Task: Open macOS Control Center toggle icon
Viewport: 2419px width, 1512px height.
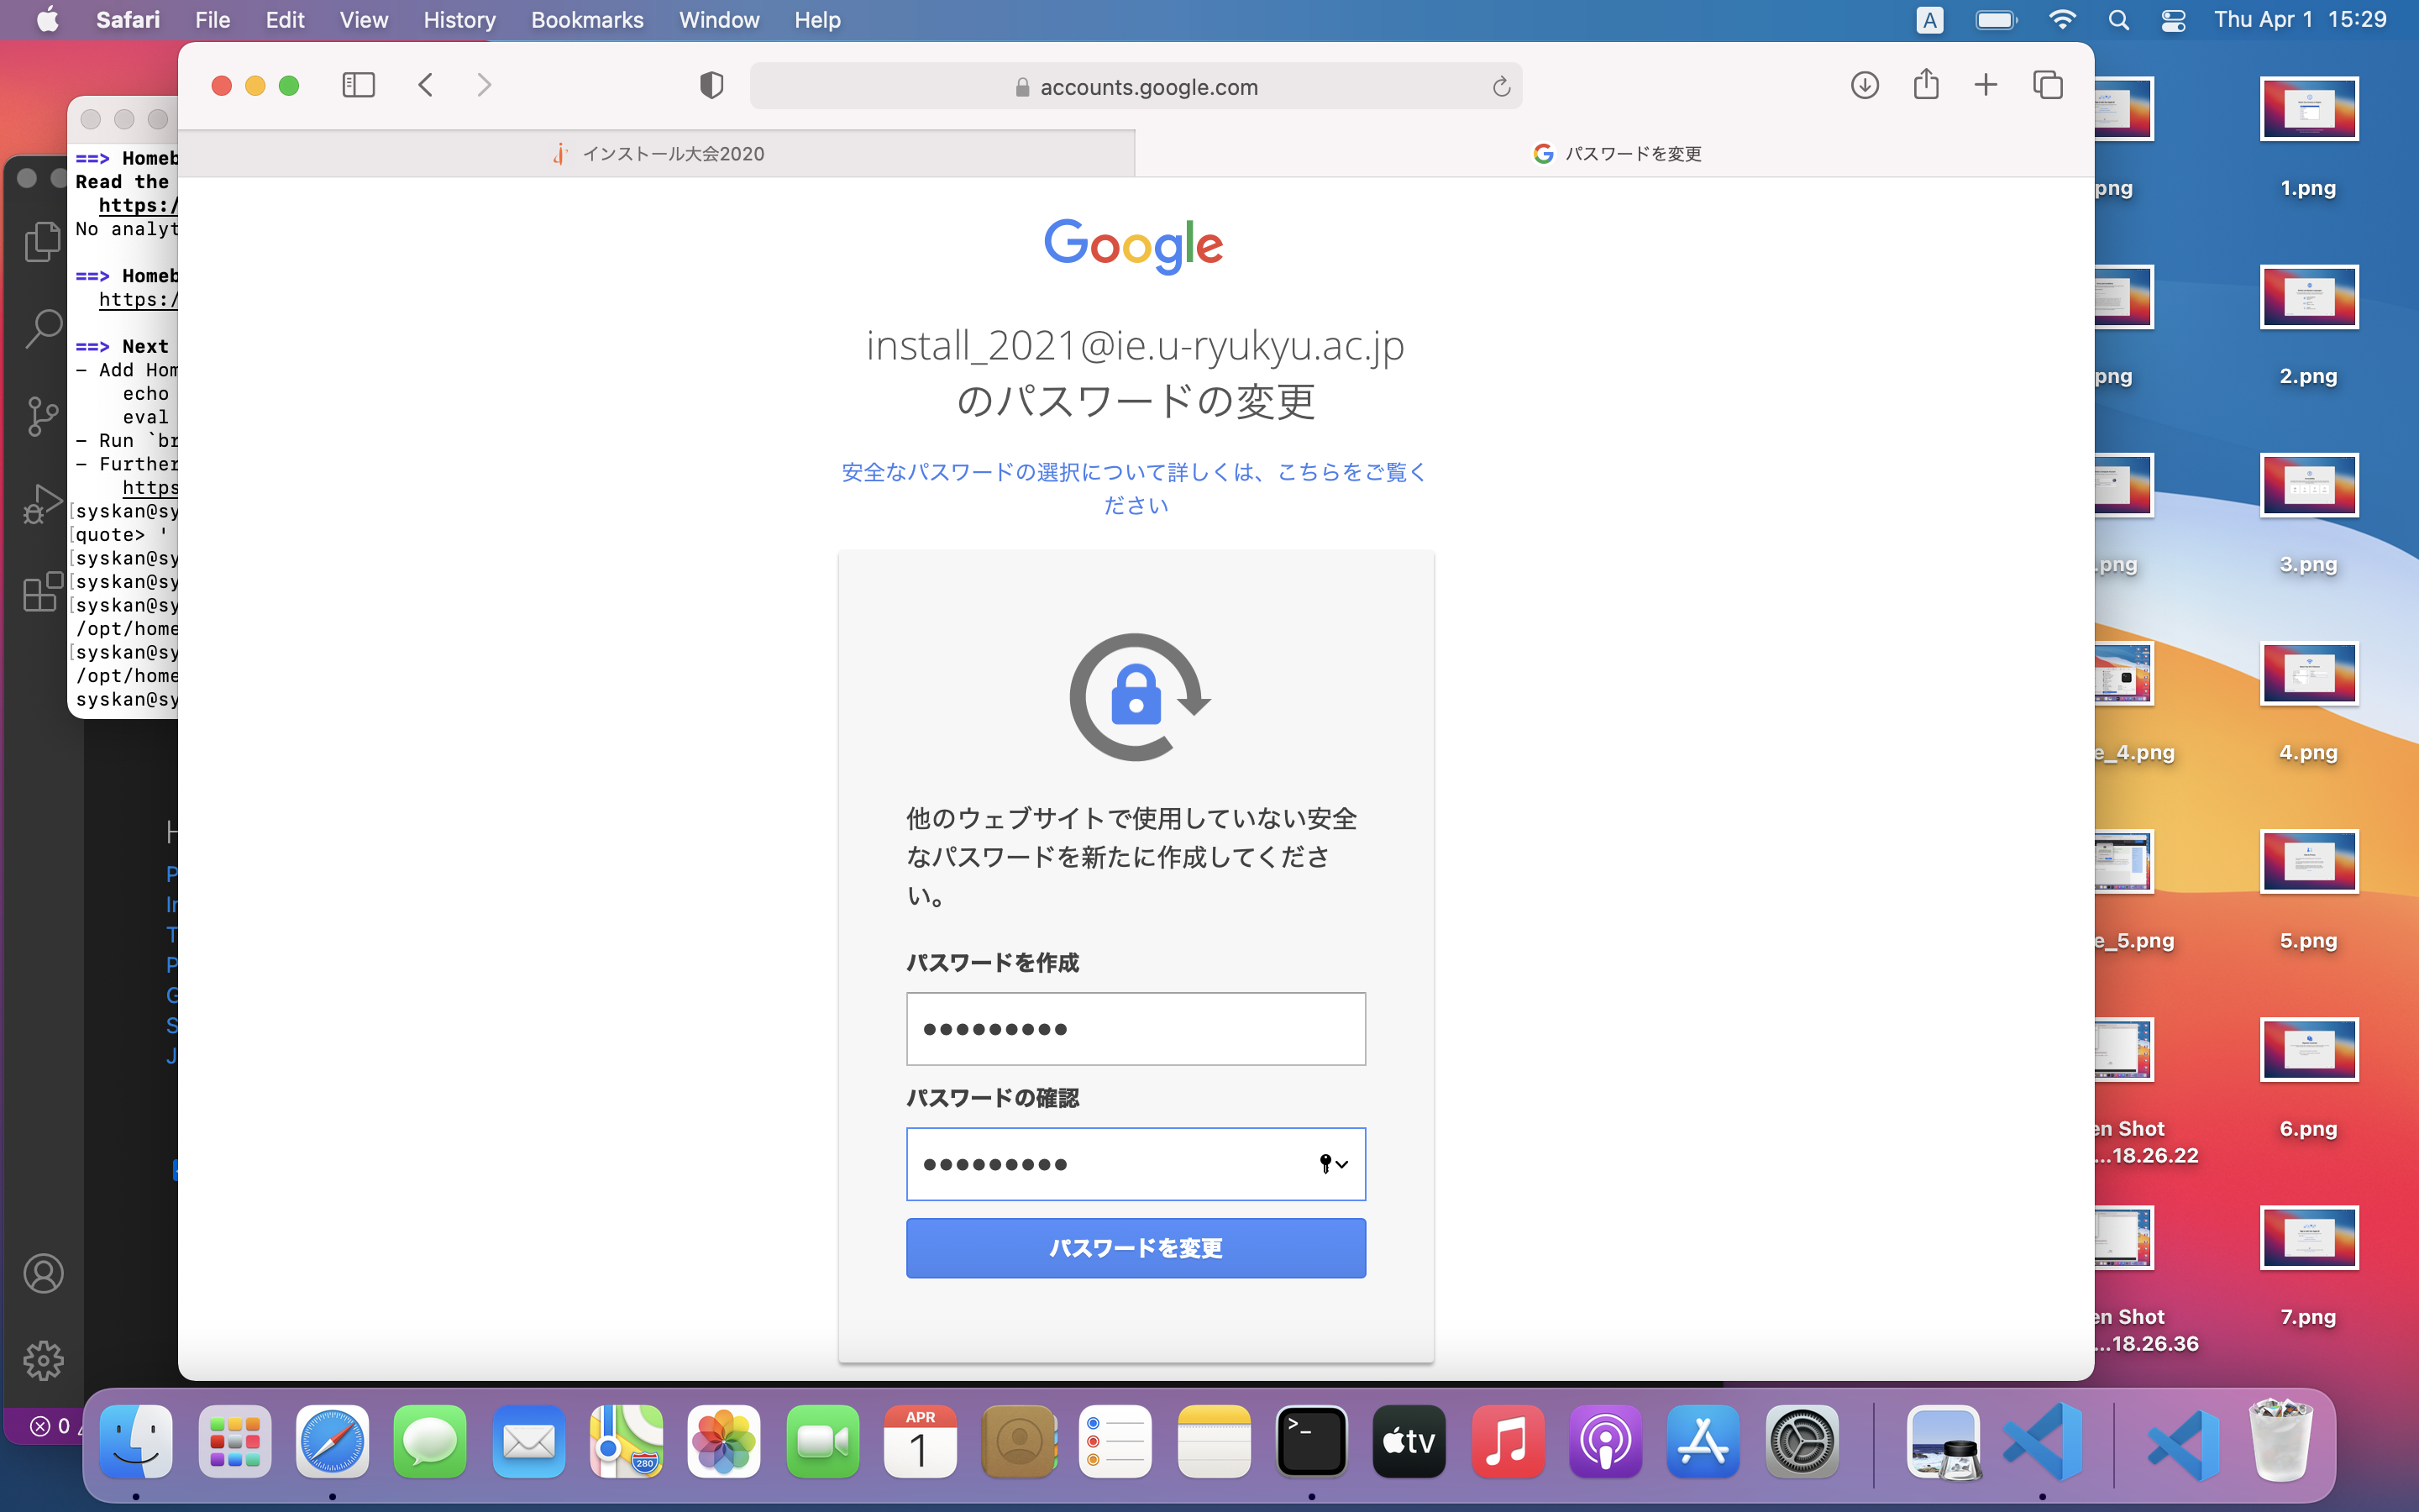Action: click(2173, 20)
